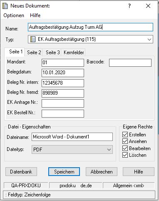The image size is (159, 201).
Task: Click the Belegdatum field with 10.01.2020
Action: point(63,73)
